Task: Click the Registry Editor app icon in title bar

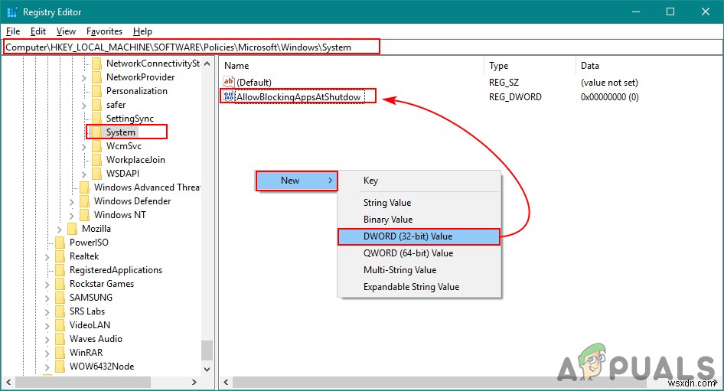Action: pos(11,12)
